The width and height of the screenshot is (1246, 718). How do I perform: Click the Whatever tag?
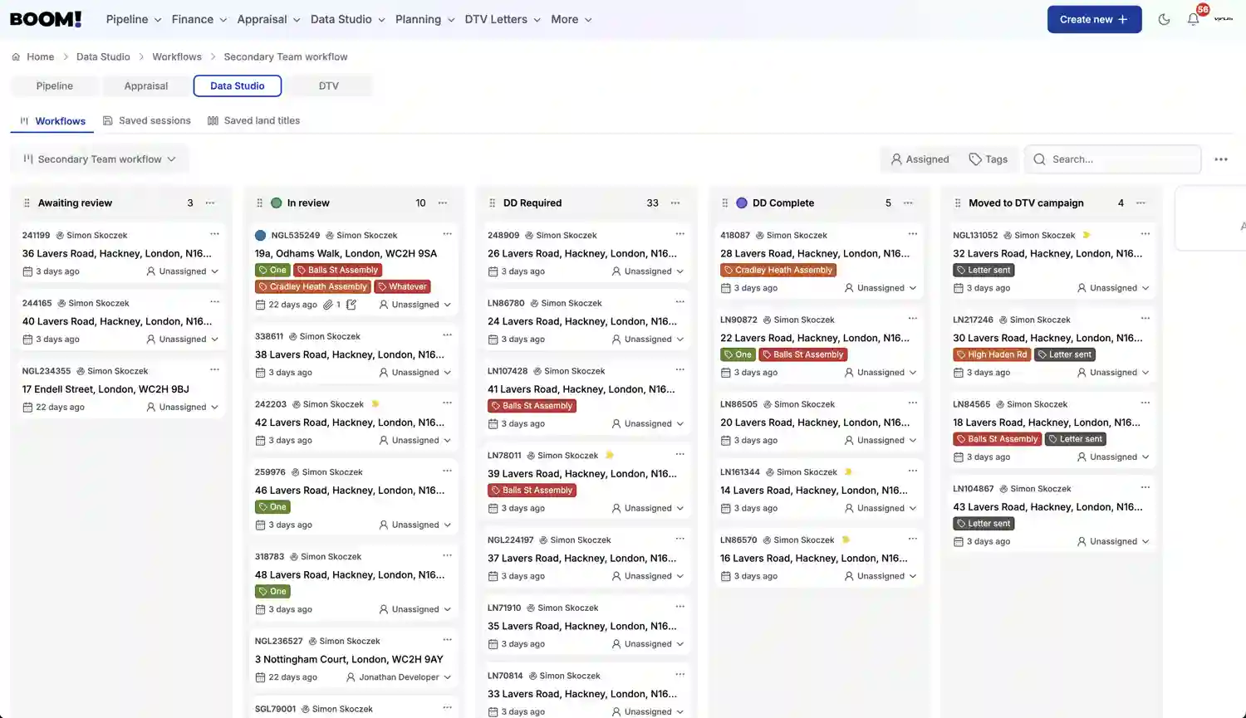pos(402,286)
